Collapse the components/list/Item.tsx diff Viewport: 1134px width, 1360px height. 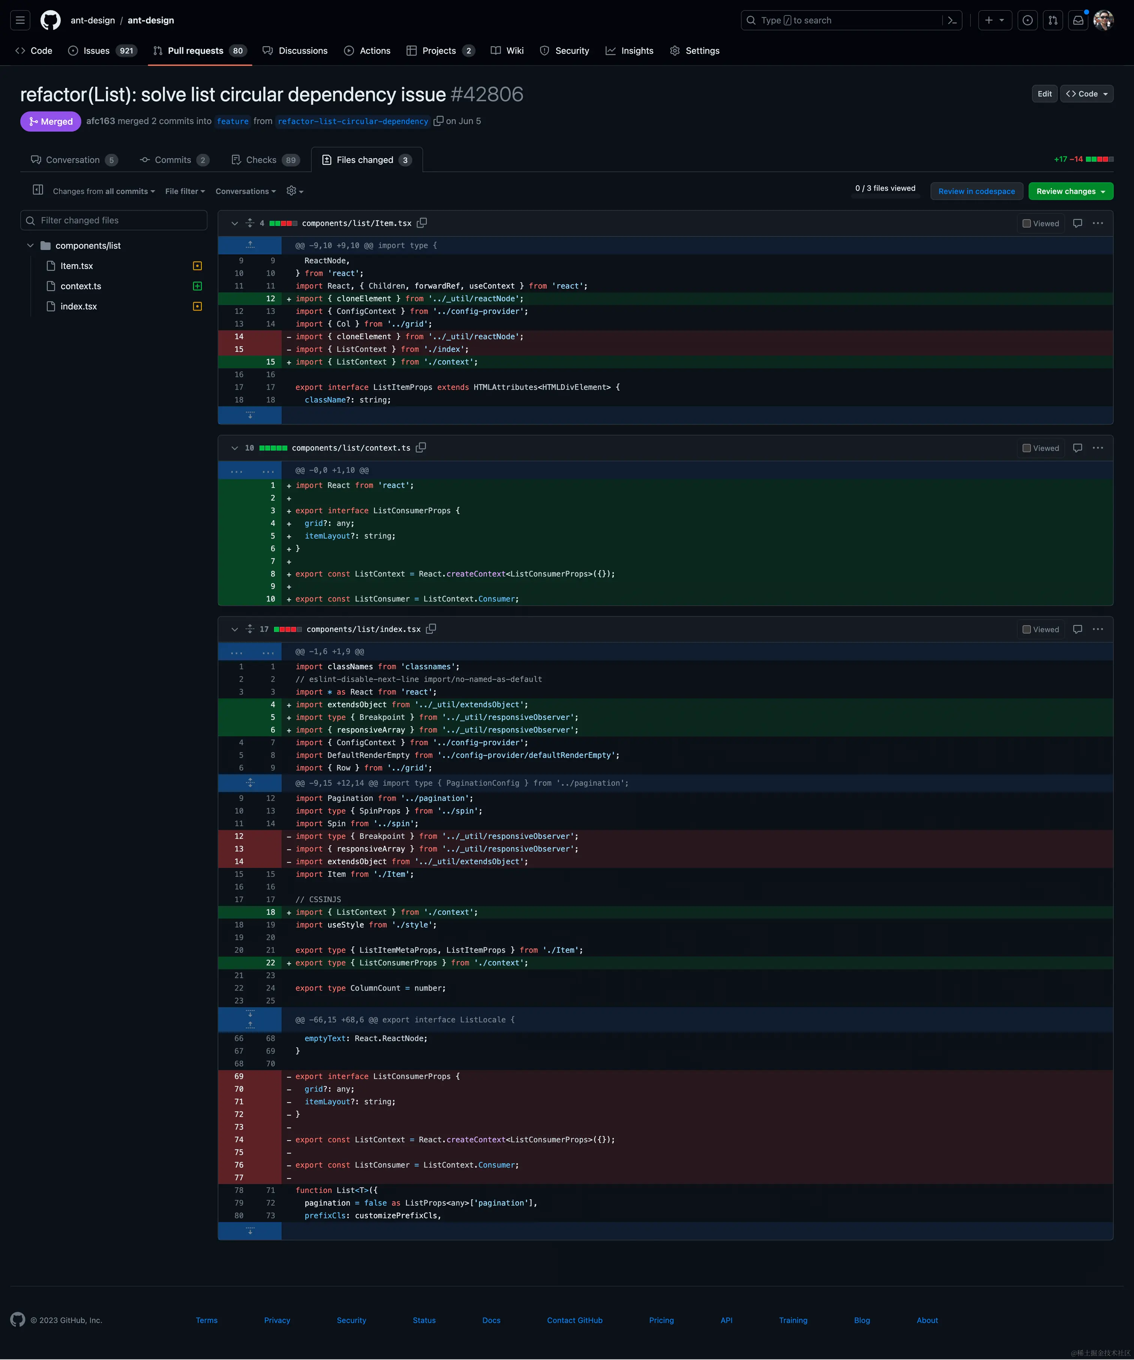pos(234,224)
